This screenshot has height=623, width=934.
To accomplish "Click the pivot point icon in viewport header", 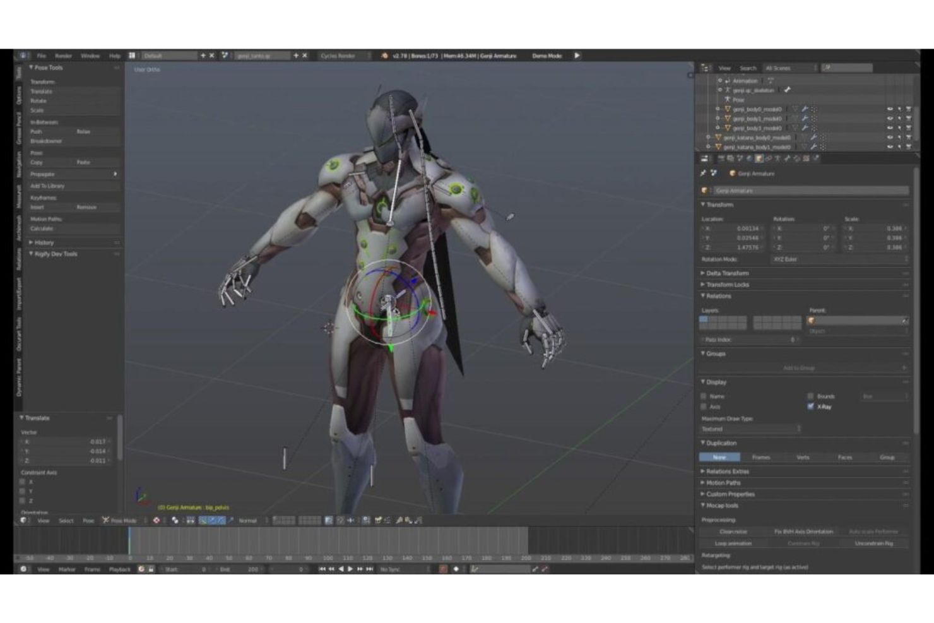I will (x=175, y=520).
